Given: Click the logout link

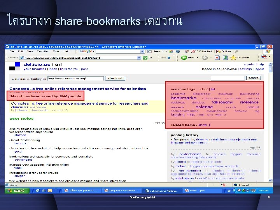Looking at the screenshot, I should click(x=259, y=69).
